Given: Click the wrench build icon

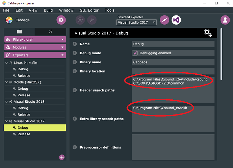Looking at the screenshot, I should point(92,20).
